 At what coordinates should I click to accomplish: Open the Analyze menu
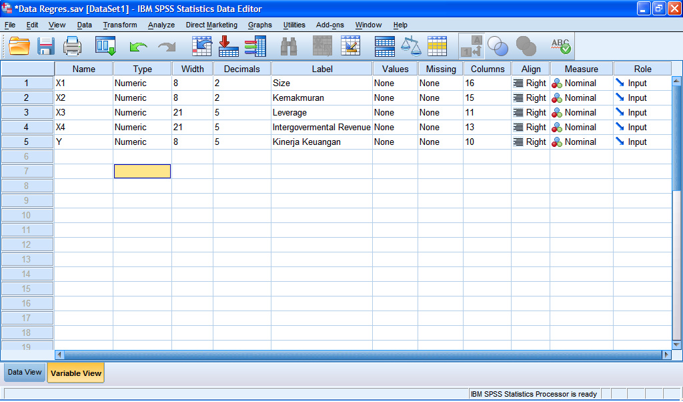coord(161,25)
